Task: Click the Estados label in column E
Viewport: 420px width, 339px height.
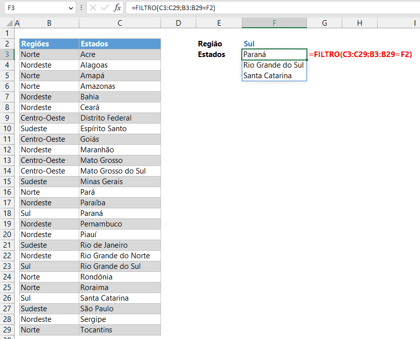Action: [212, 54]
